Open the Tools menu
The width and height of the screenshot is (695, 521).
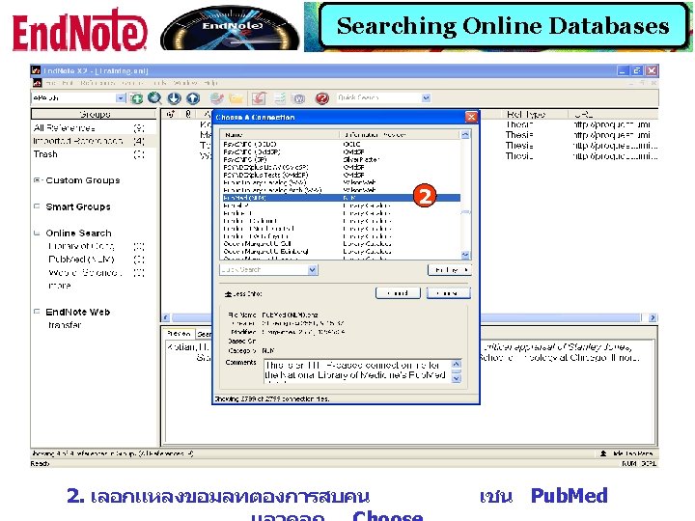tap(159, 83)
